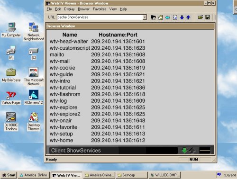
Task: Click the address 209.240.194.136:1648
Action: 118,121
